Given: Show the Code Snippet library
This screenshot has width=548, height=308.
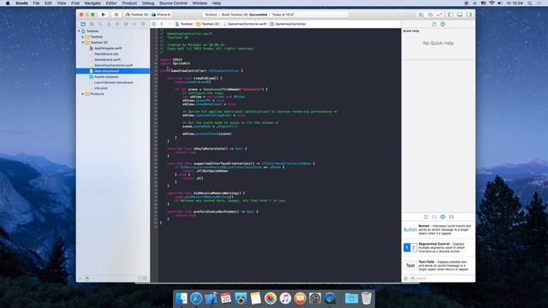Looking at the screenshot, I should pos(434,216).
